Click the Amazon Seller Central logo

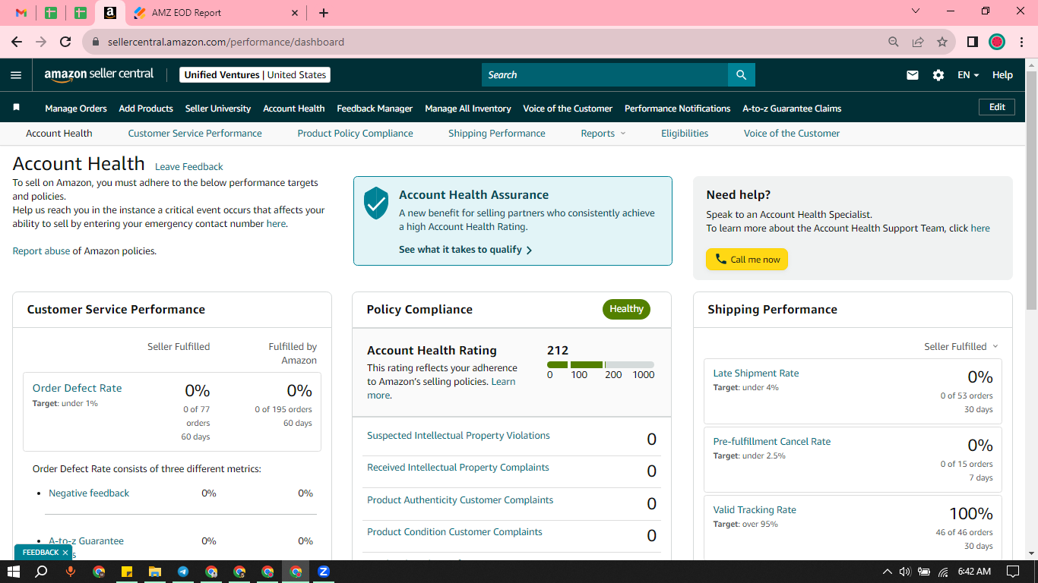click(x=99, y=74)
